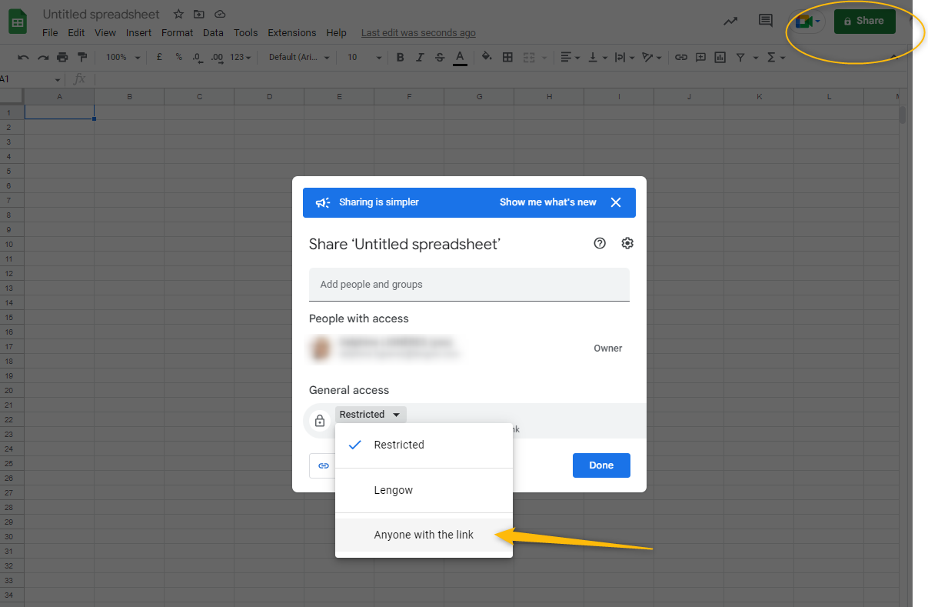The image size is (928, 607).
Task: Click the Print icon
Action: 62,57
